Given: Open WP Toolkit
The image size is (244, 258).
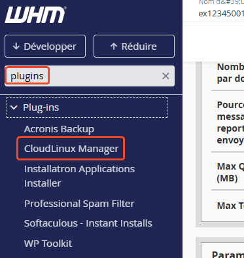Looking at the screenshot, I should click(48, 244).
